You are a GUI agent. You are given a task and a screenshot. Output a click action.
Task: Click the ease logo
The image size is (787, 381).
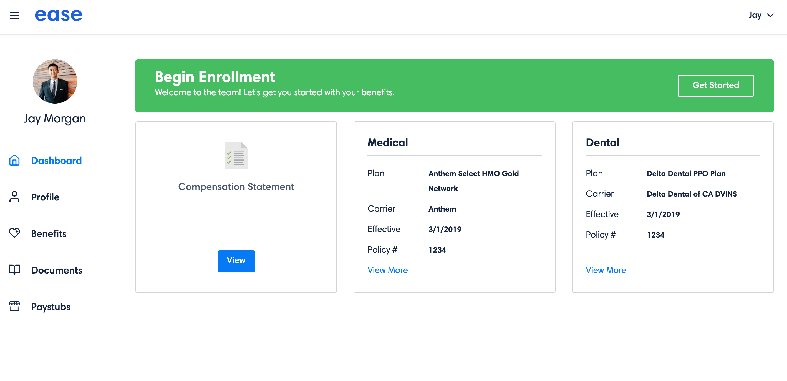58,15
